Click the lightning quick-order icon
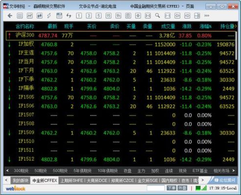Viewport: 241px width, 195px height. (49, 16)
